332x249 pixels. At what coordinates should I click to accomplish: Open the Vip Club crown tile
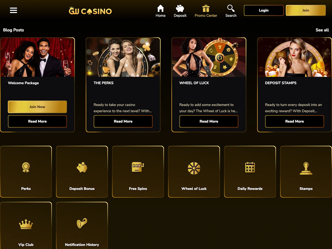pyautogui.click(x=26, y=226)
